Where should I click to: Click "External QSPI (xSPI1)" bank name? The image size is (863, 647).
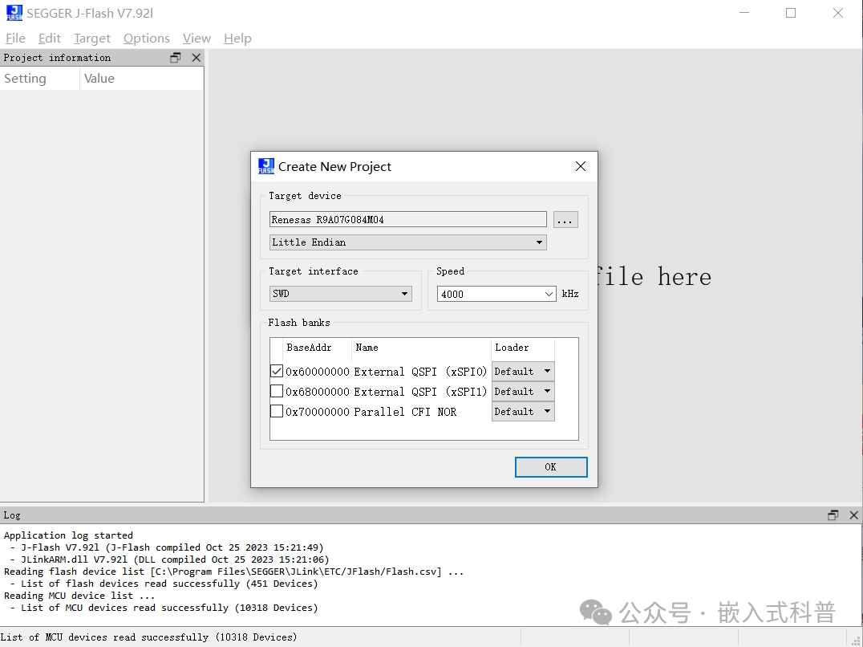pyautogui.click(x=420, y=392)
